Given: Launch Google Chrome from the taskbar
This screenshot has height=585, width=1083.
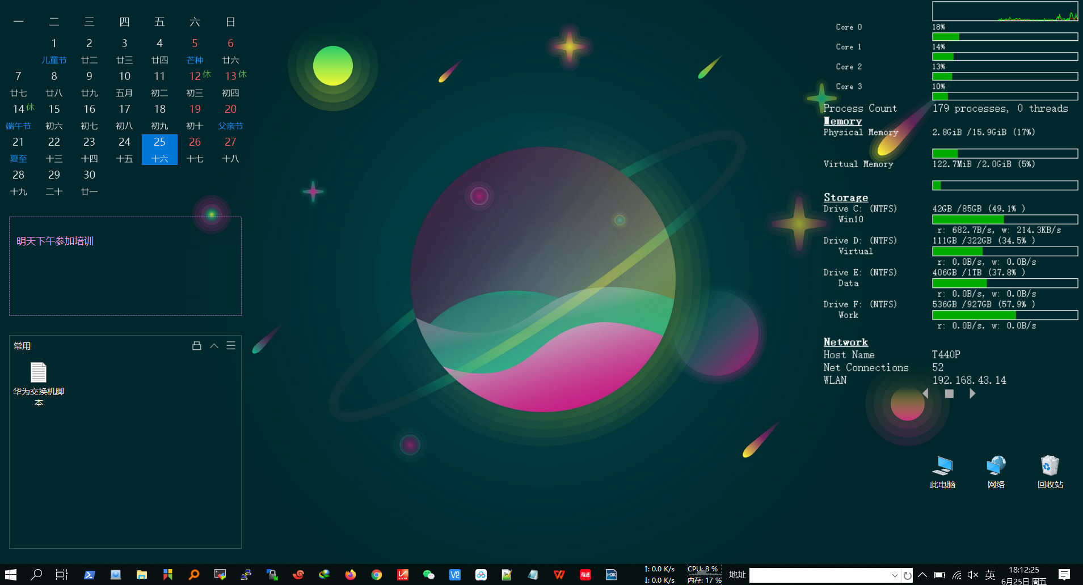Looking at the screenshot, I should (377, 575).
